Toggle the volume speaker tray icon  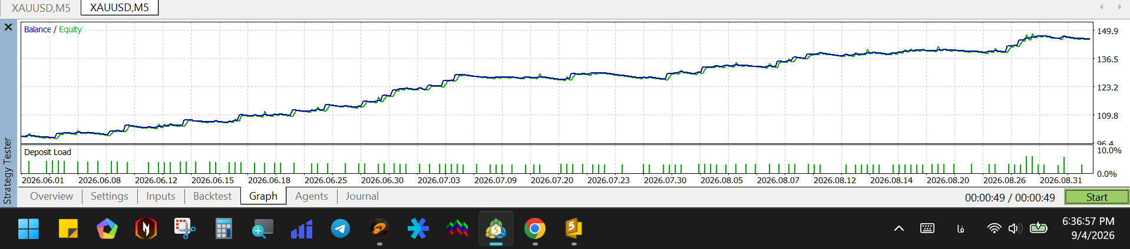pos(1015,228)
